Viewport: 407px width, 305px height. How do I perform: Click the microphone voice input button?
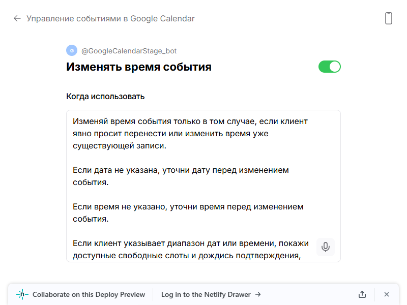pos(326,247)
